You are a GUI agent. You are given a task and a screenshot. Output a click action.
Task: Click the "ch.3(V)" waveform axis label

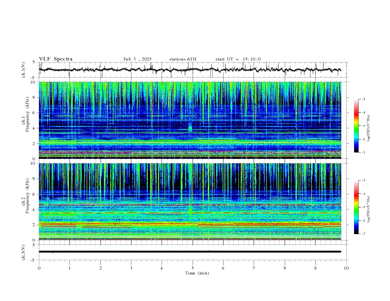coord(24,252)
